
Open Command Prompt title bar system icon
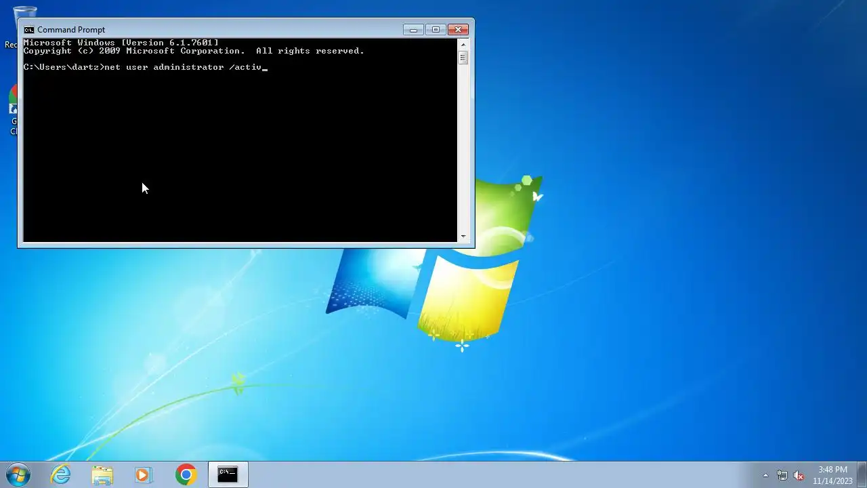tap(28, 30)
